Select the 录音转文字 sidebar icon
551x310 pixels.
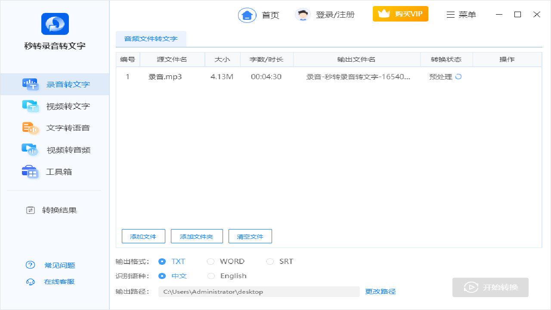pyautogui.click(x=30, y=84)
